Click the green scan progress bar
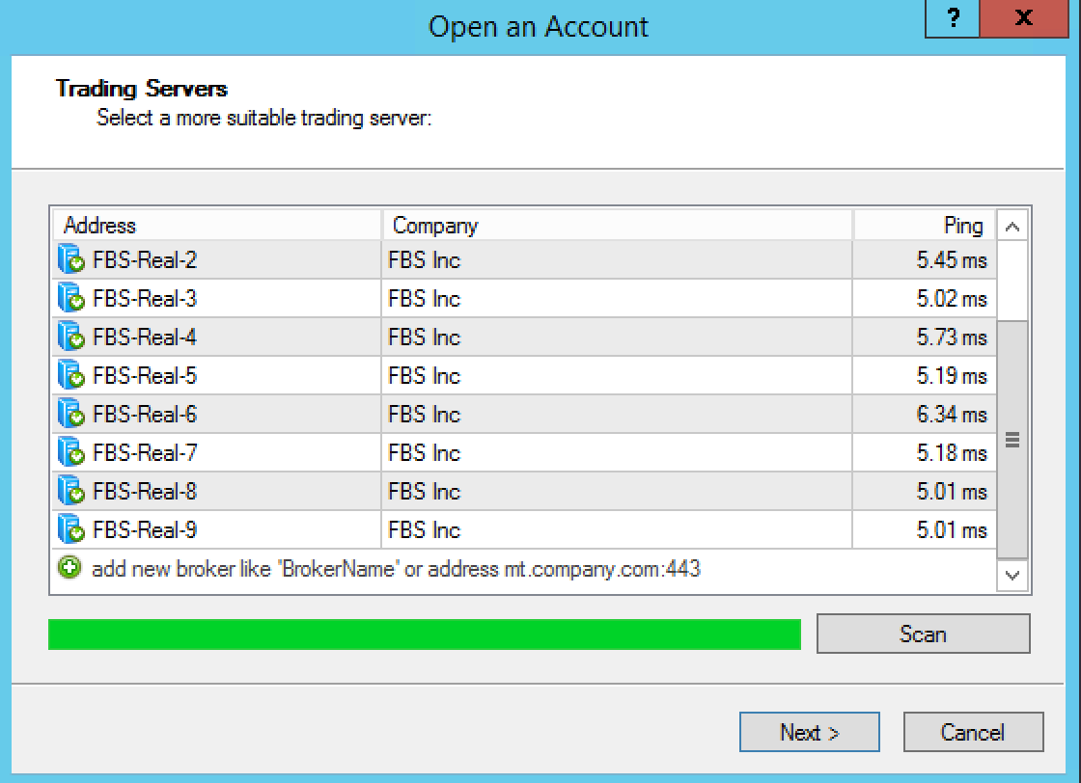This screenshot has width=1081, height=783. (425, 634)
